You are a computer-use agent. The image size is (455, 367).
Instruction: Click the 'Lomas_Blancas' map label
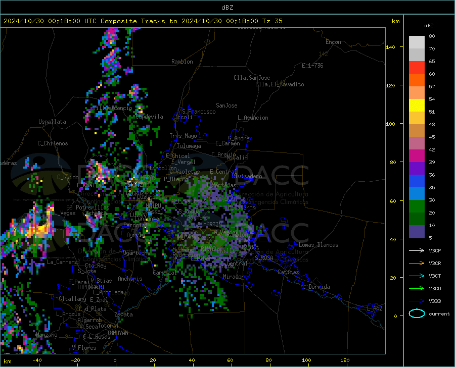318,245
